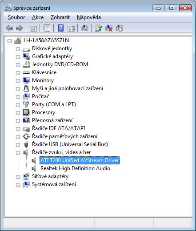Uninstall device icon with red X
Image resolution: width=196 pixels, height=231 pixels.
click(x=109, y=28)
